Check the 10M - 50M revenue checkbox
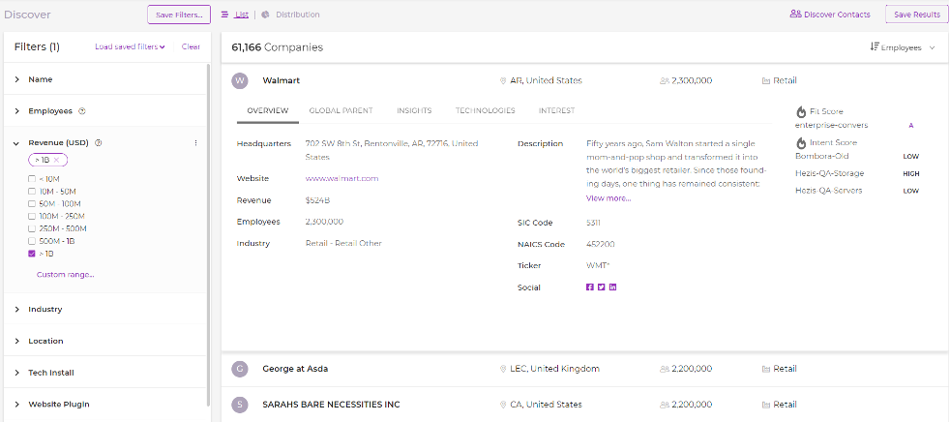 [x=32, y=192]
